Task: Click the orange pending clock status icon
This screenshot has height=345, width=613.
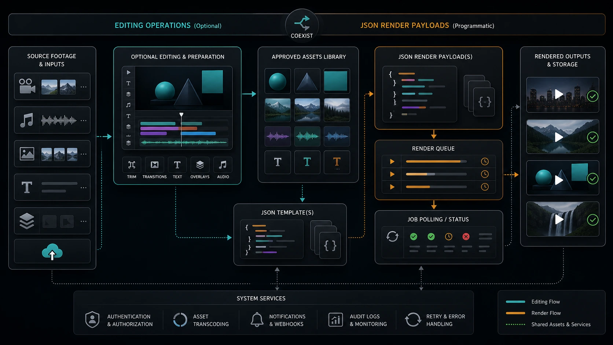Action: [x=448, y=236]
